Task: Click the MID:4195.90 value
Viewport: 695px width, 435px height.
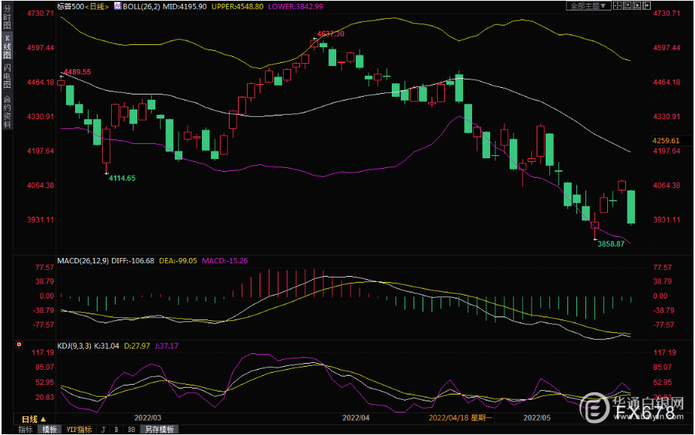Action: [x=185, y=6]
